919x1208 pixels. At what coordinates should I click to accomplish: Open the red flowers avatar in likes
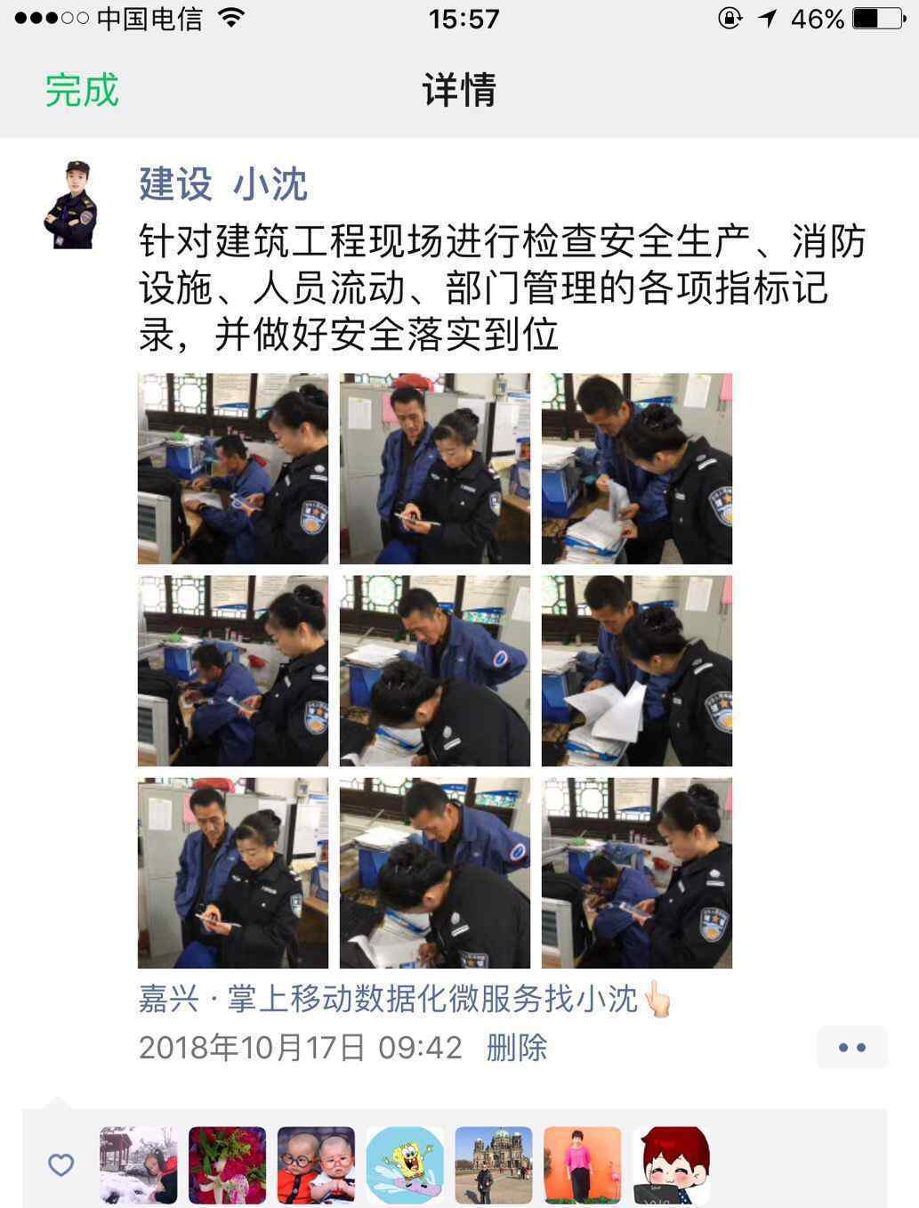(x=227, y=1165)
